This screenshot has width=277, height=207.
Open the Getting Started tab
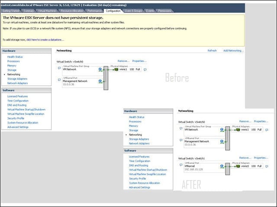(11, 11)
